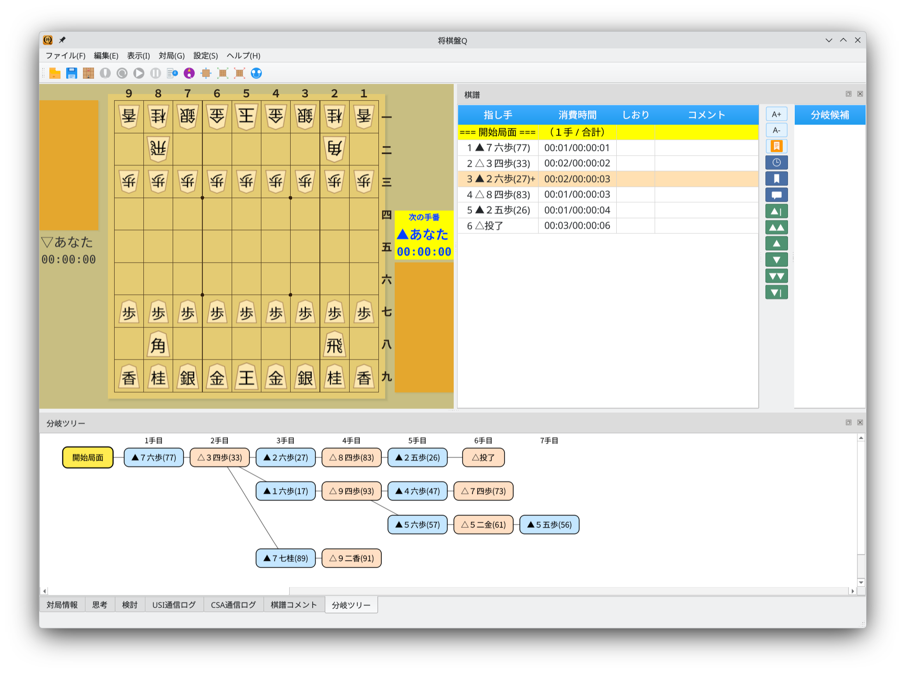This screenshot has width=905, height=674.
Task: Toggle the orange bookmark display button
Action: pyautogui.click(x=776, y=146)
